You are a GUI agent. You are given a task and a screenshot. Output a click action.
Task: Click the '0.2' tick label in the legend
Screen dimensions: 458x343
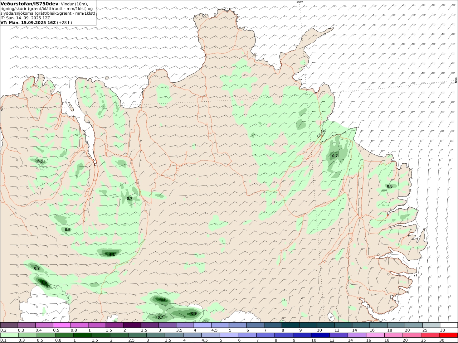tap(3, 330)
